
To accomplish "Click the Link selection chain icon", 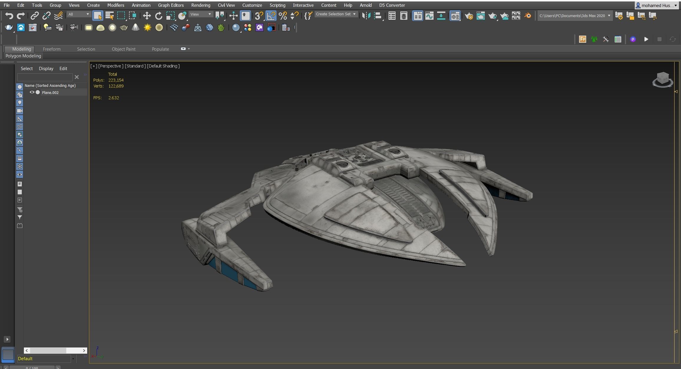I will (35, 16).
